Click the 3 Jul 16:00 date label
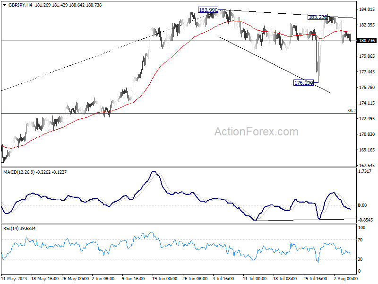 pyautogui.click(x=223, y=279)
